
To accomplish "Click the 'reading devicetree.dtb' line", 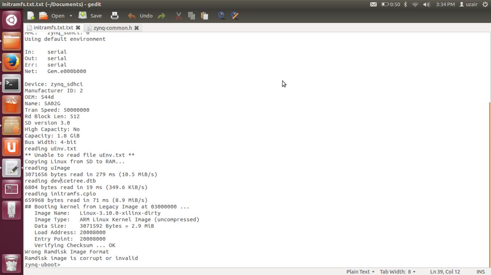I will click(x=60, y=181).
